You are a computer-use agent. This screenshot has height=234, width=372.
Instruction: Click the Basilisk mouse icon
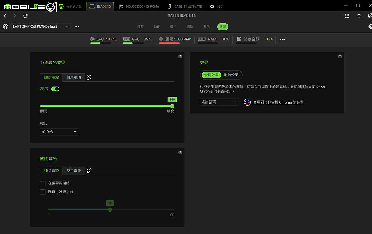169,6
